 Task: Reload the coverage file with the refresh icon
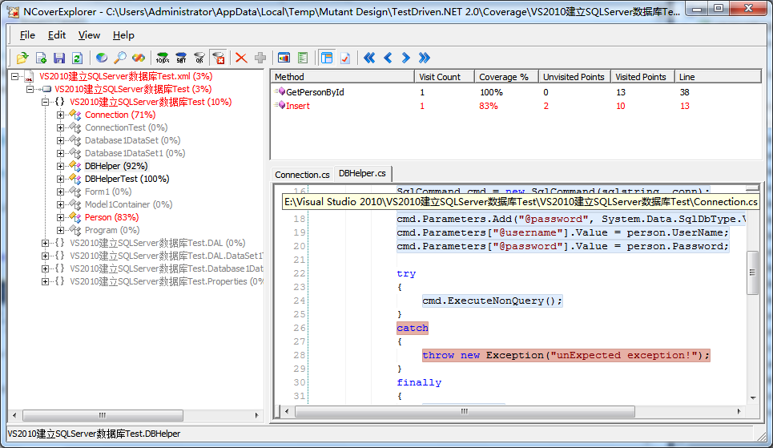tap(77, 59)
